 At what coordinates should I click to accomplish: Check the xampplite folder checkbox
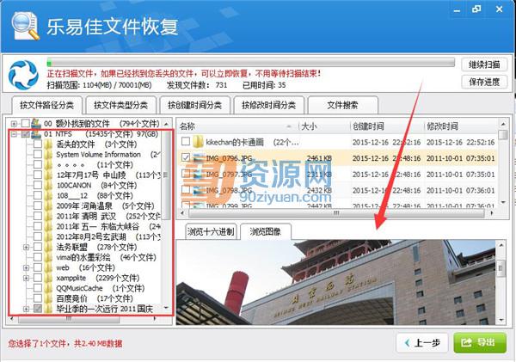click(38, 278)
